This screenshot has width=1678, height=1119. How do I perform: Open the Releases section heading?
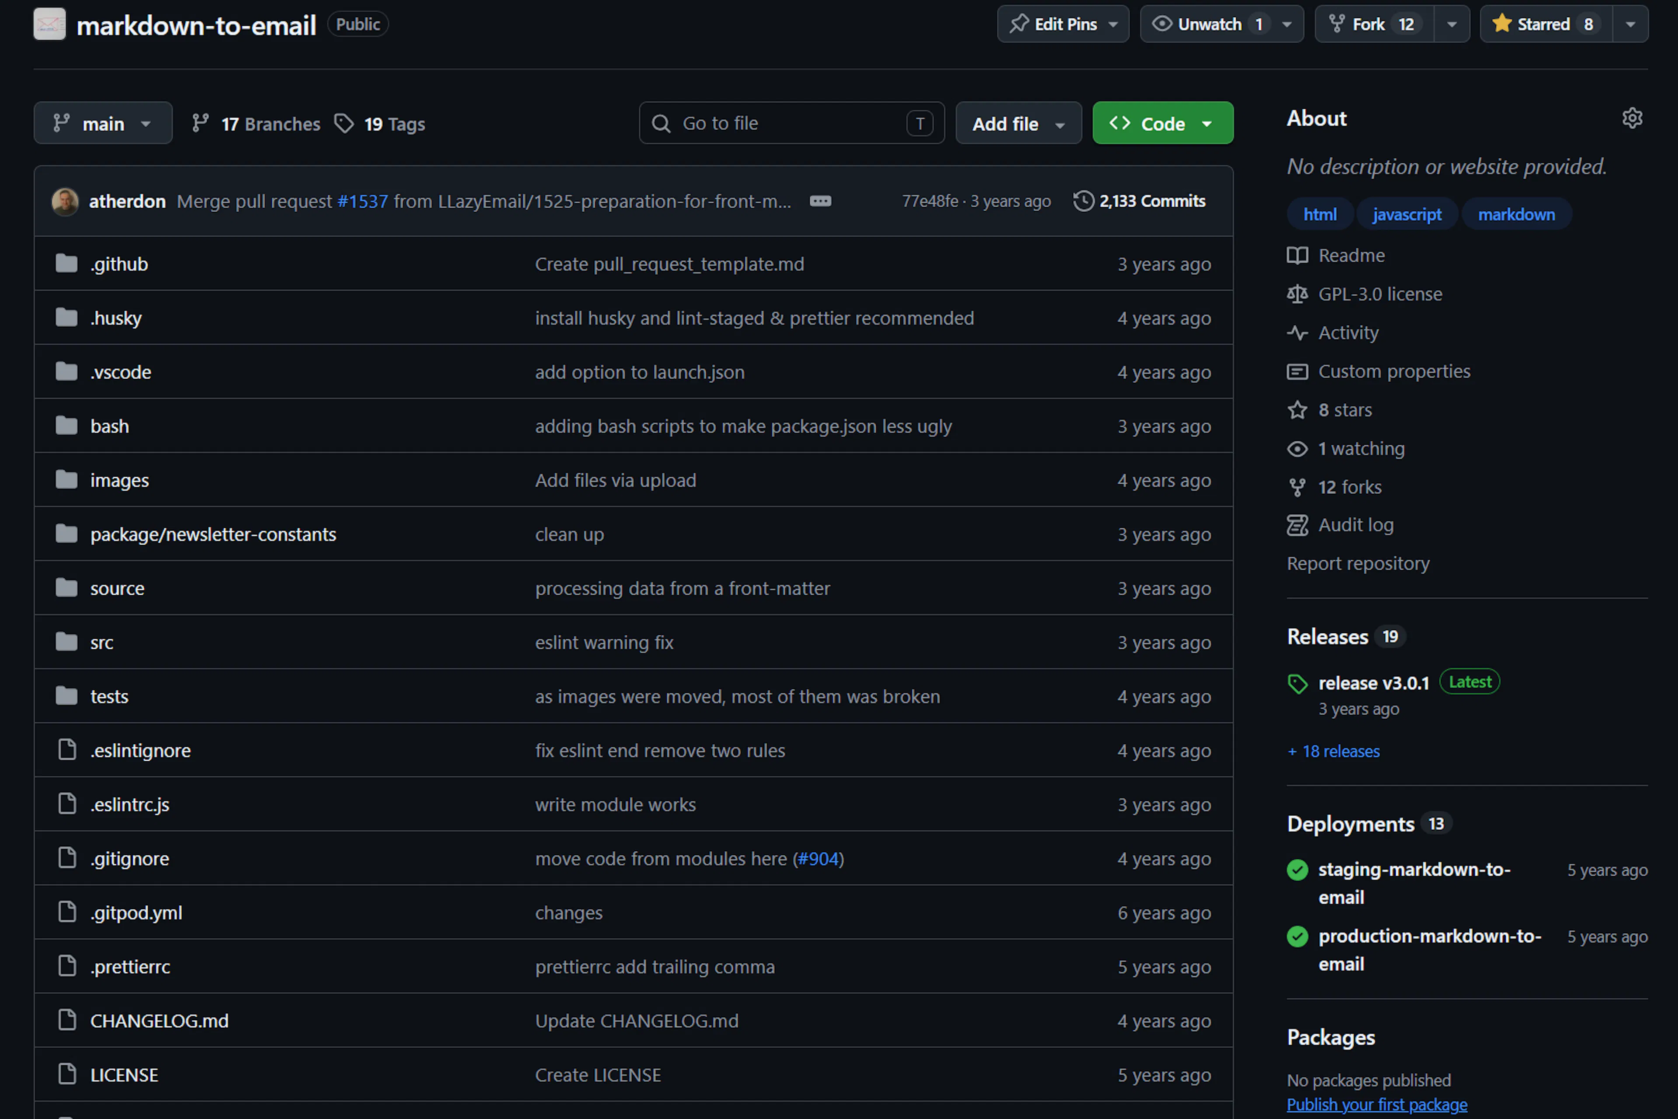pos(1328,637)
